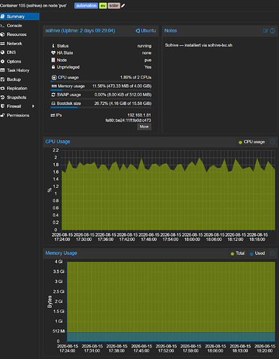The width and height of the screenshot is (279, 359).
Task: Click the disk icon beside Bootdisk size
Action: [53, 104]
